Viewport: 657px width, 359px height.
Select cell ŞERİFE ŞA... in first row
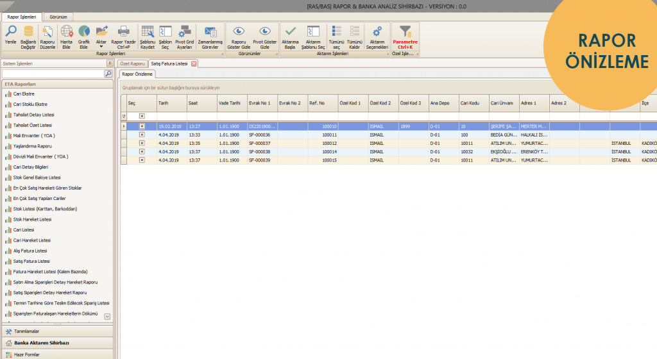pos(504,126)
